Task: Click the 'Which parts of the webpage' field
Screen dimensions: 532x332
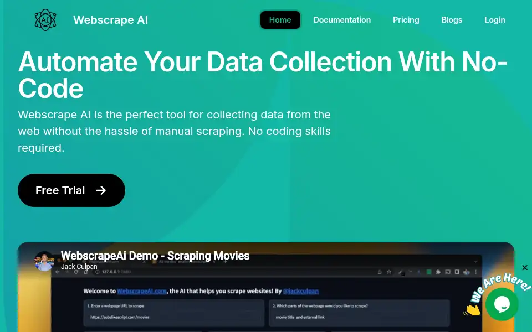Action: tap(359, 313)
